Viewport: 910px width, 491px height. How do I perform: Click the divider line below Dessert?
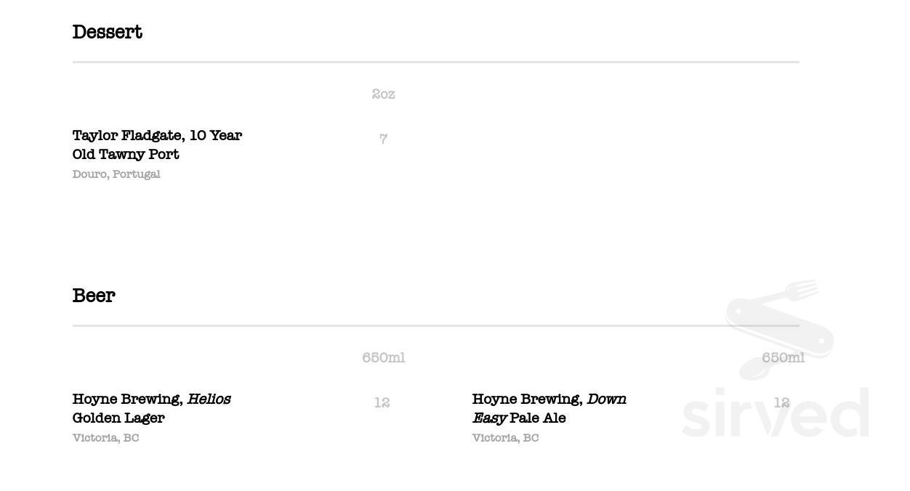[x=436, y=62]
